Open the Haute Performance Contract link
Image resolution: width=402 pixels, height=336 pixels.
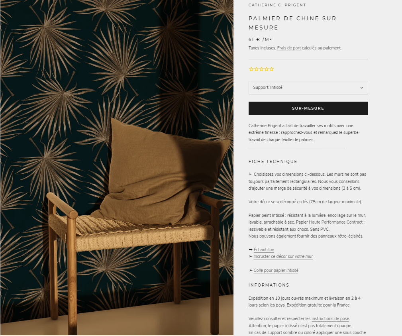click(x=335, y=222)
